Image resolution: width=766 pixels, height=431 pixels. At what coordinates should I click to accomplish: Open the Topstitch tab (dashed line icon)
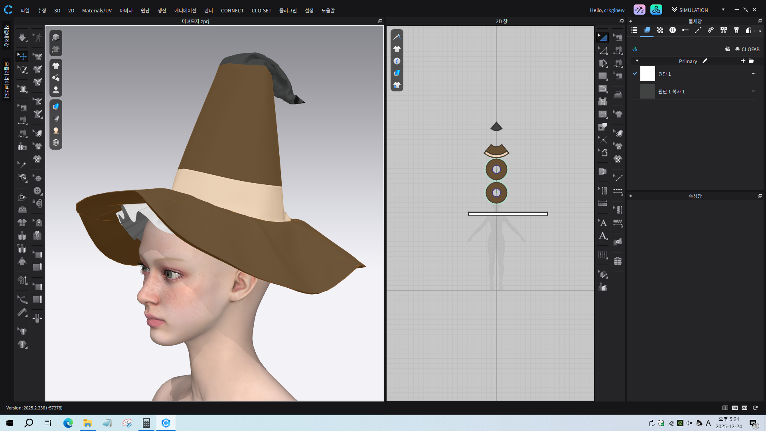[x=698, y=30]
